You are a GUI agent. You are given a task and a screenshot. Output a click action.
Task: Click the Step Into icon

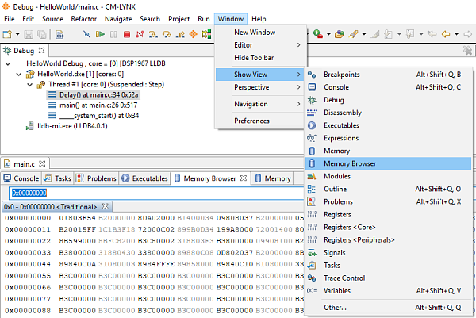153,34
